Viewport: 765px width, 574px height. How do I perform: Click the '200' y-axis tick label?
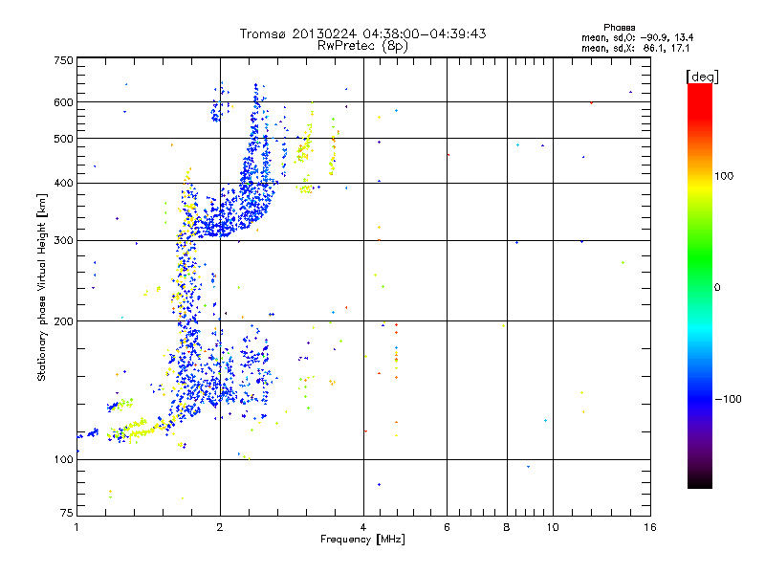(x=63, y=321)
